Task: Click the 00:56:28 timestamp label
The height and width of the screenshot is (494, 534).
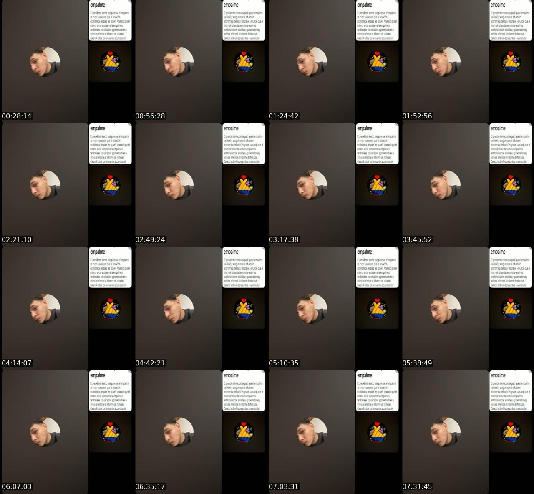Action: [150, 116]
